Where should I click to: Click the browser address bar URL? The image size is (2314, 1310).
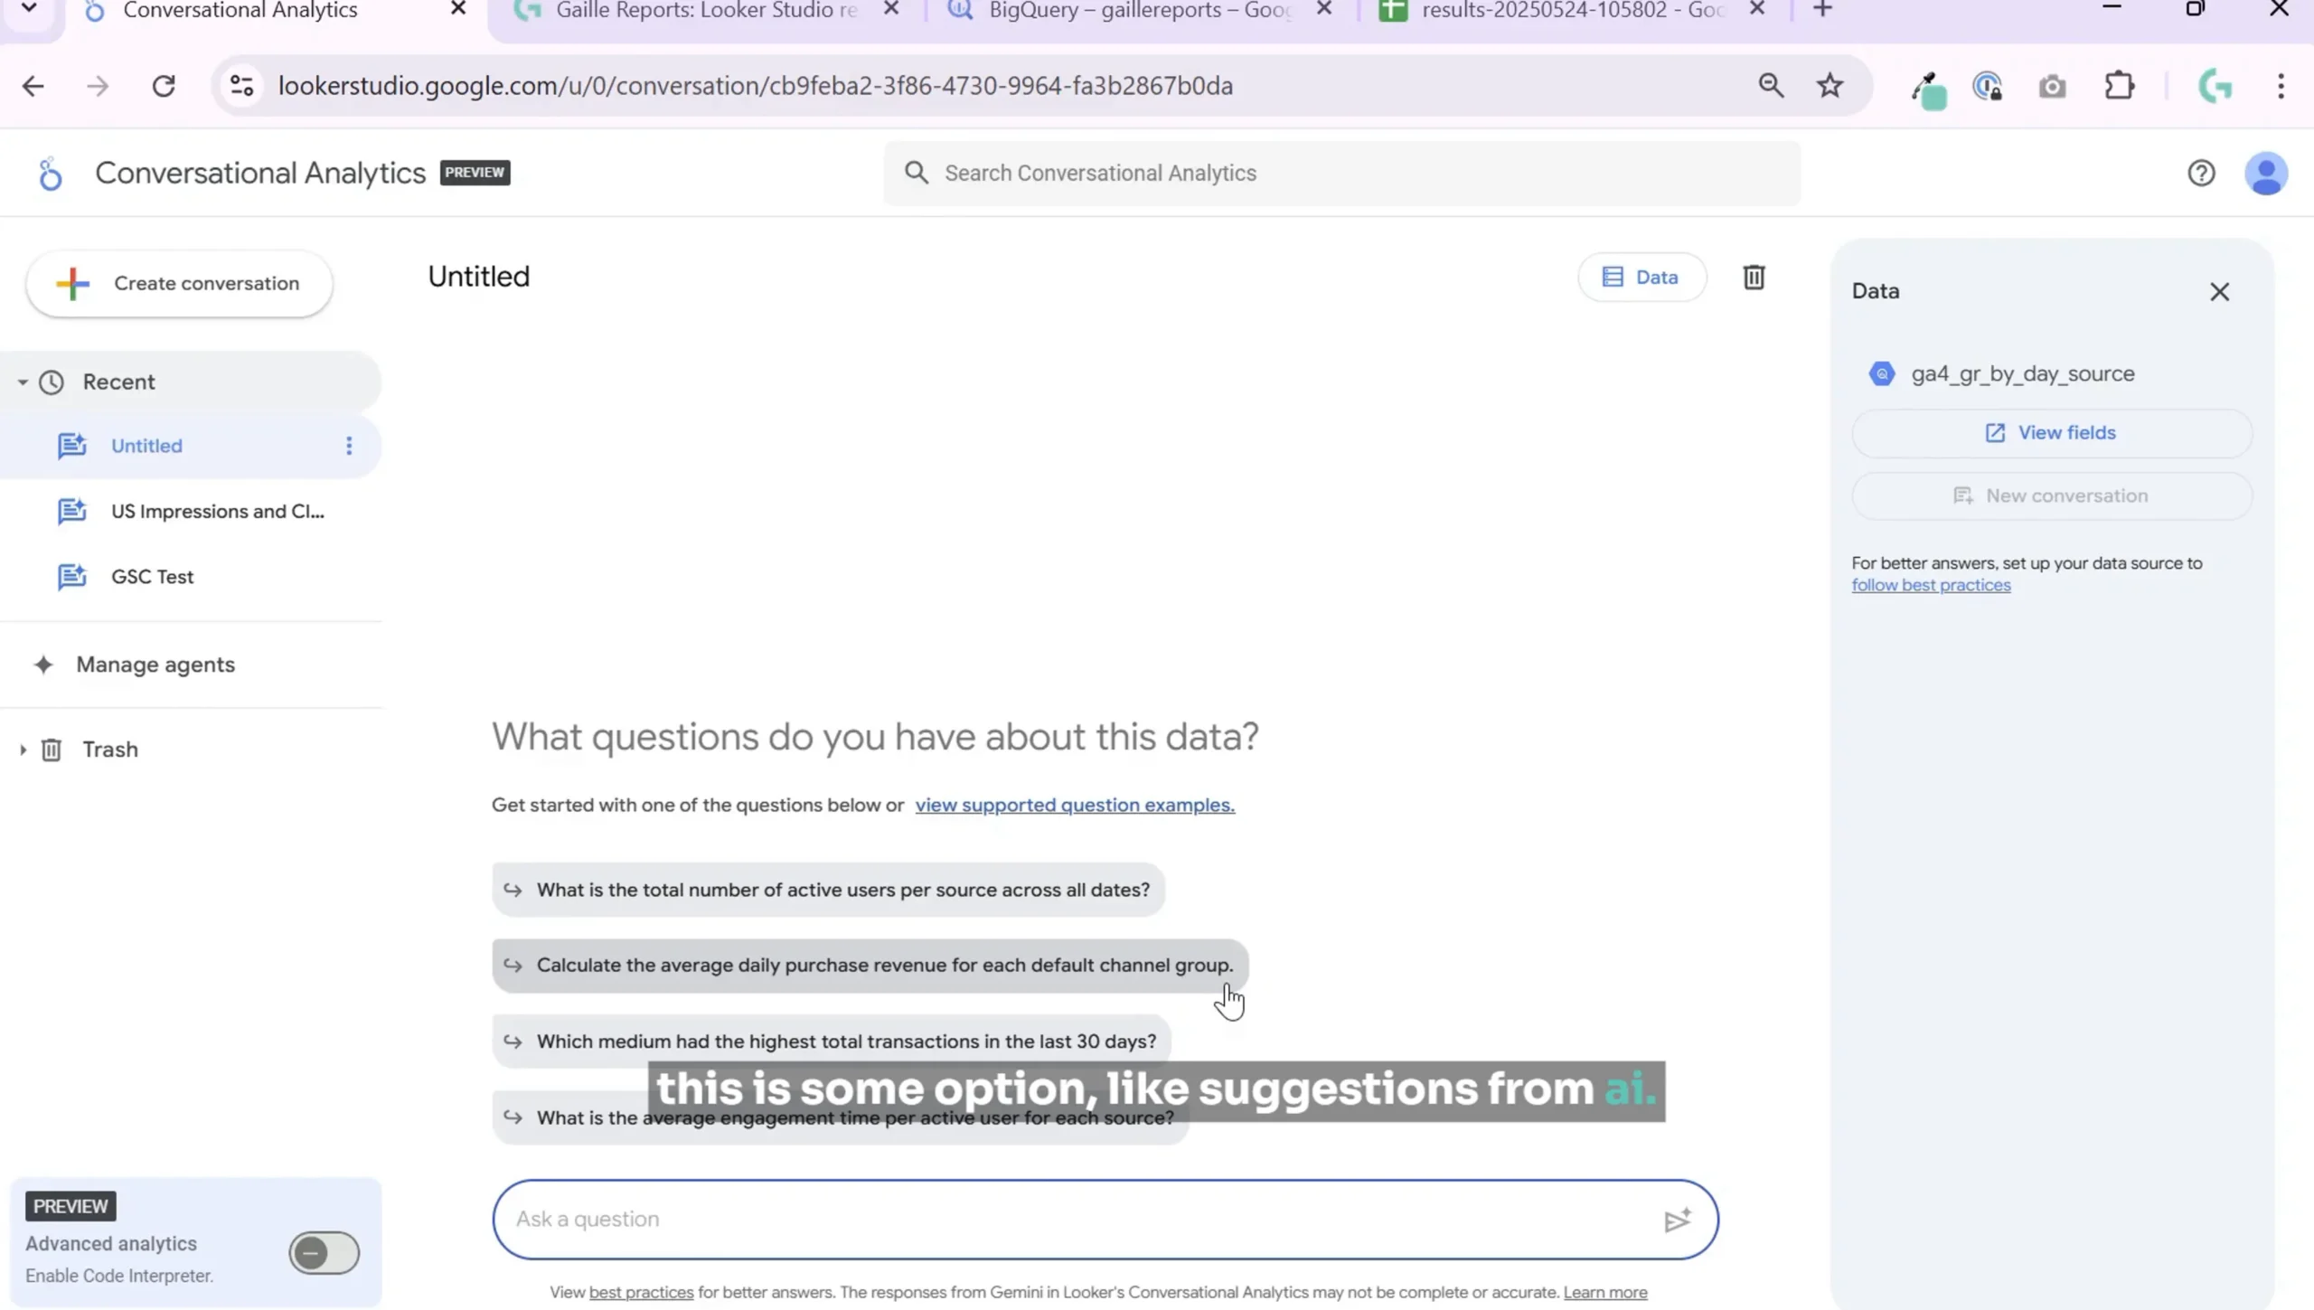click(755, 86)
